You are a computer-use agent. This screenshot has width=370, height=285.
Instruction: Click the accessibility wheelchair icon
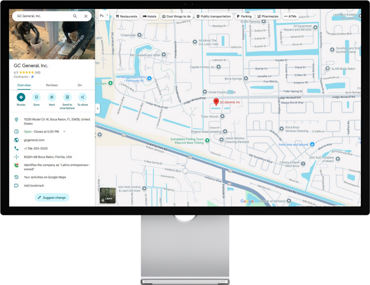pyautogui.click(x=33, y=77)
